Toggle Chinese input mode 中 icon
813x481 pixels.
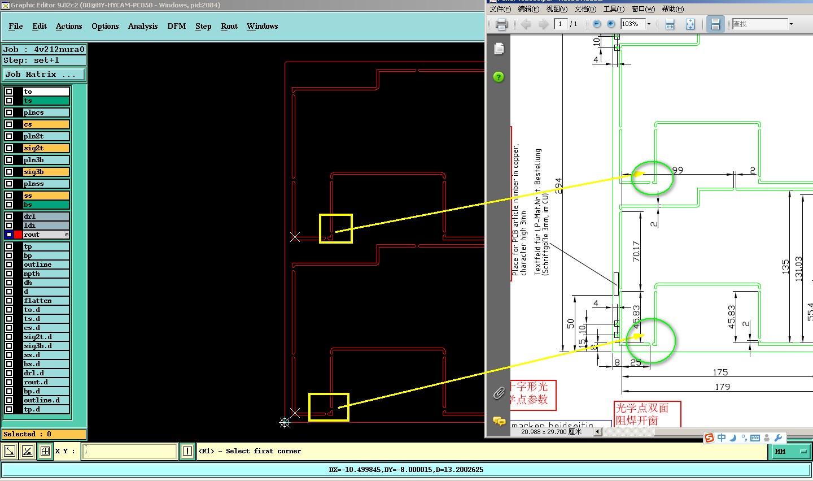coord(722,438)
